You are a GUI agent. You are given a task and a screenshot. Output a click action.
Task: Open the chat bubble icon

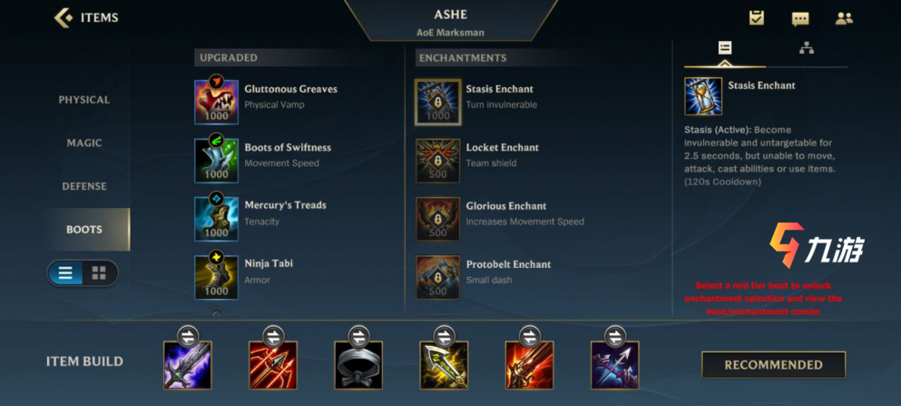(800, 18)
